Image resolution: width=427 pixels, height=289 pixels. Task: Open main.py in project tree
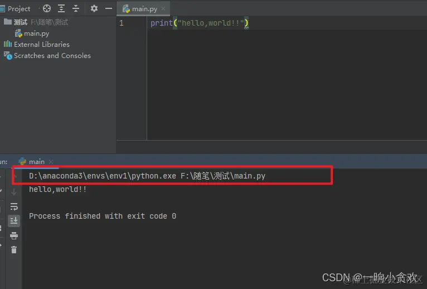(x=32, y=33)
